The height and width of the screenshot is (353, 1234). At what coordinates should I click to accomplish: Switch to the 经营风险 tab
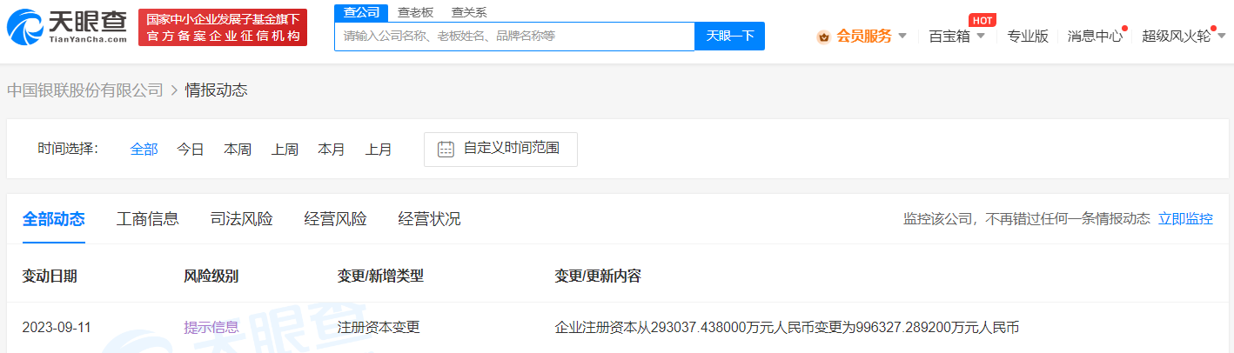336,219
